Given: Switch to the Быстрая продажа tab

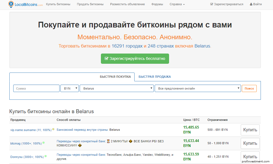Looking at the screenshot, I should click(154, 77).
